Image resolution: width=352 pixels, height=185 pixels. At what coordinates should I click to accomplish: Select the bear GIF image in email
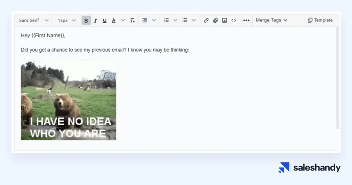pos(68,100)
